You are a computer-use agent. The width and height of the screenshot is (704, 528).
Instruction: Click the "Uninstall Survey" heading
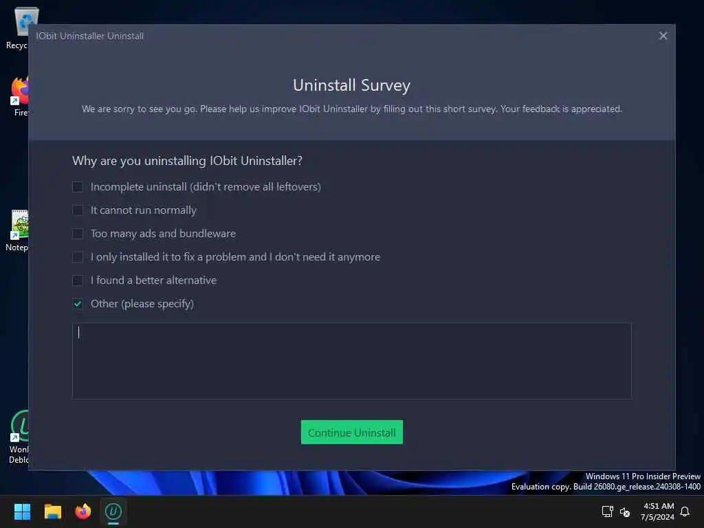point(351,85)
